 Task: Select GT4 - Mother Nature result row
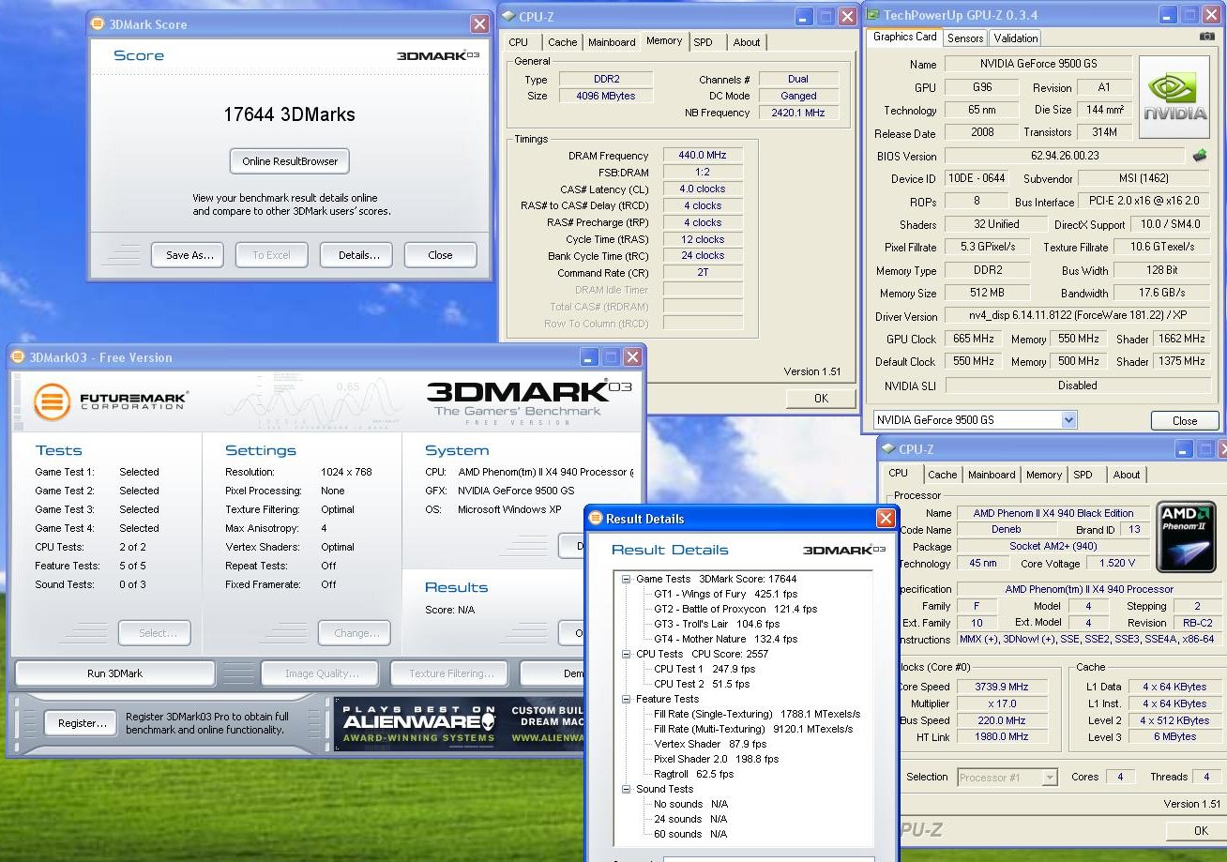(725, 639)
